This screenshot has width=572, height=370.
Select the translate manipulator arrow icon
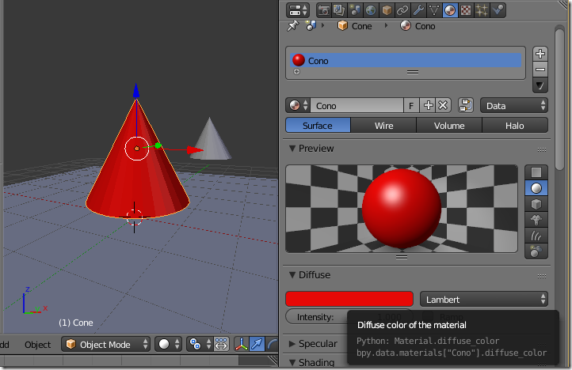(x=257, y=344)
